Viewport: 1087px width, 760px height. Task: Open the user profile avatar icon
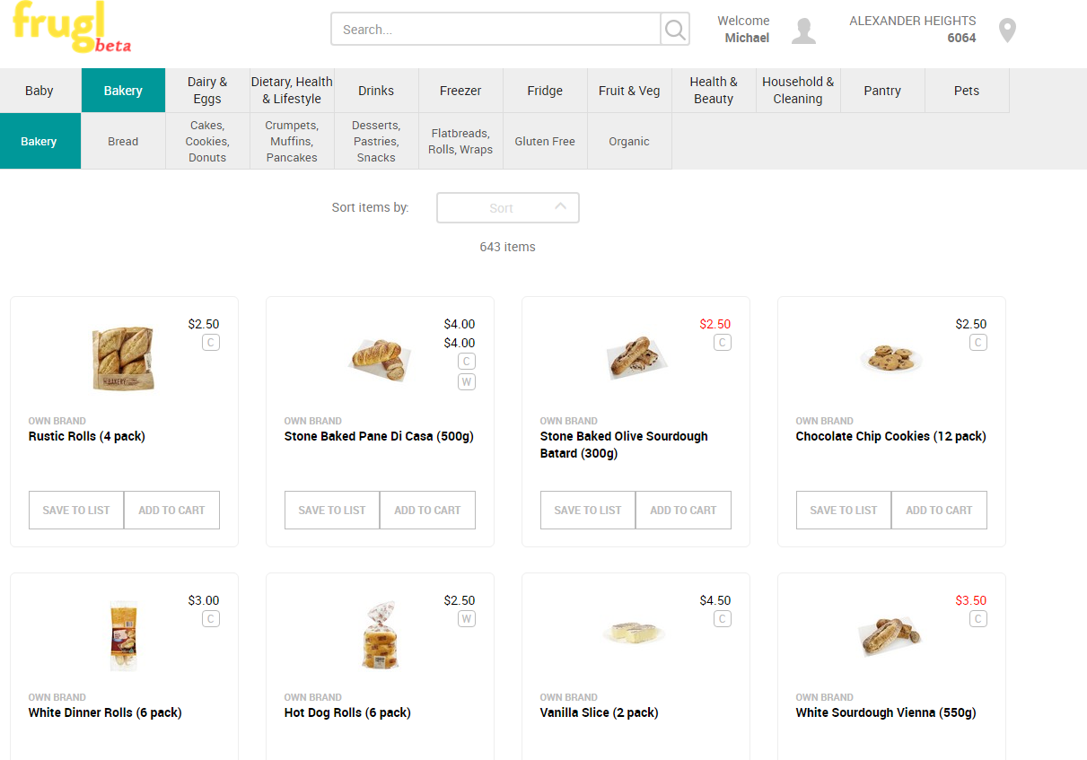[x=804, y=31]
